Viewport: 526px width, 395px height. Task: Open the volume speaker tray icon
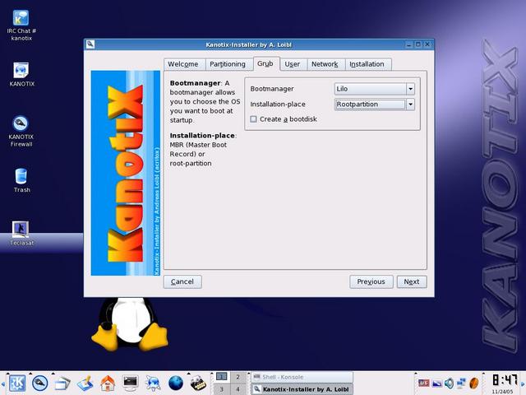pos(449,383)
